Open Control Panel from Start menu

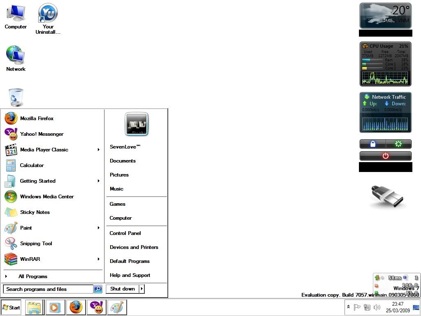tap(125, 233)
